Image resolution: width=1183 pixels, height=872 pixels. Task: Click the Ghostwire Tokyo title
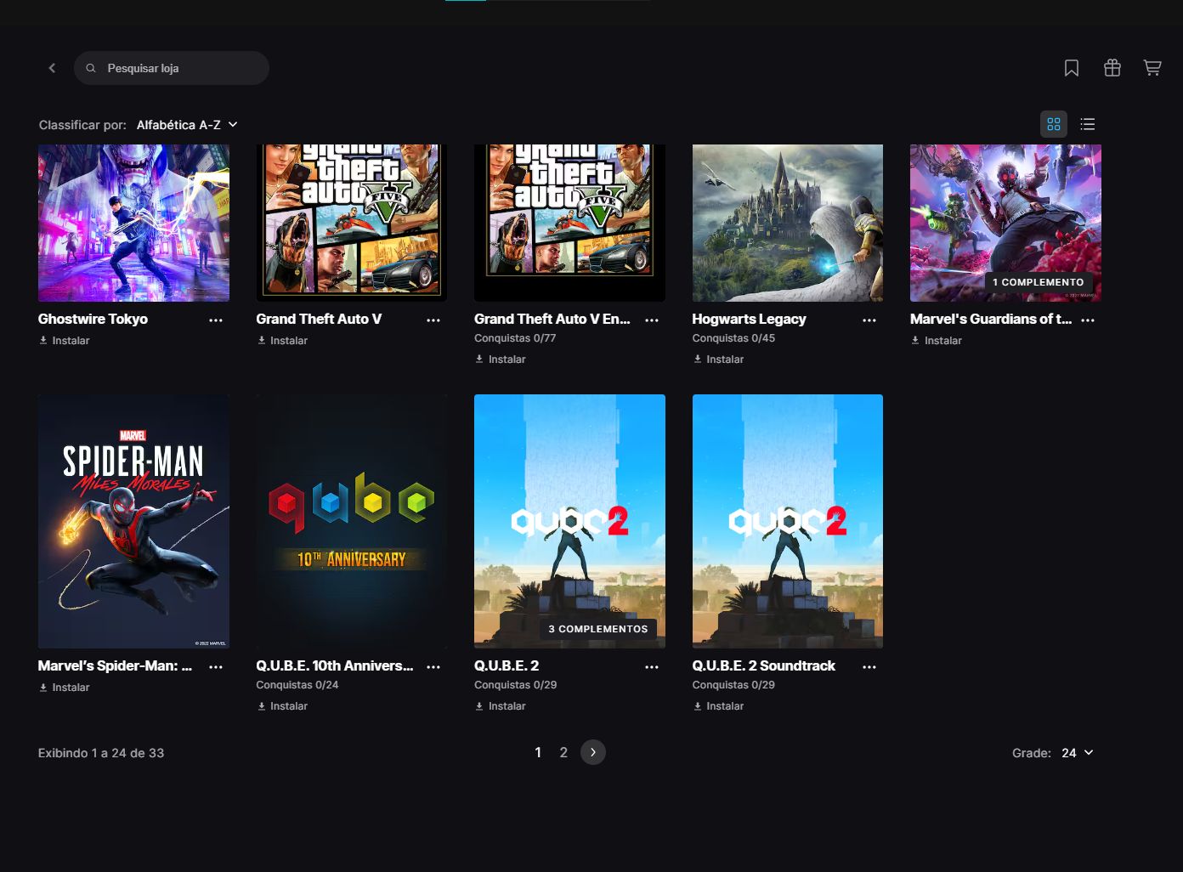93,319
